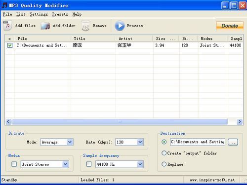The image size is (247, 185).
Task: Click the Add folder icon
Action: tap(45, 26)
